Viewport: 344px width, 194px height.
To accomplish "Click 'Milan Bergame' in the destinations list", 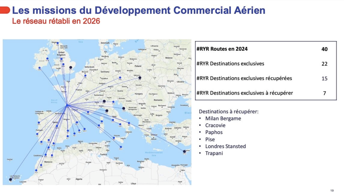I will [223, 118].
